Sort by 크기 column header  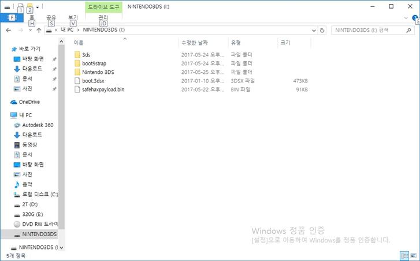tap(285, 43)
